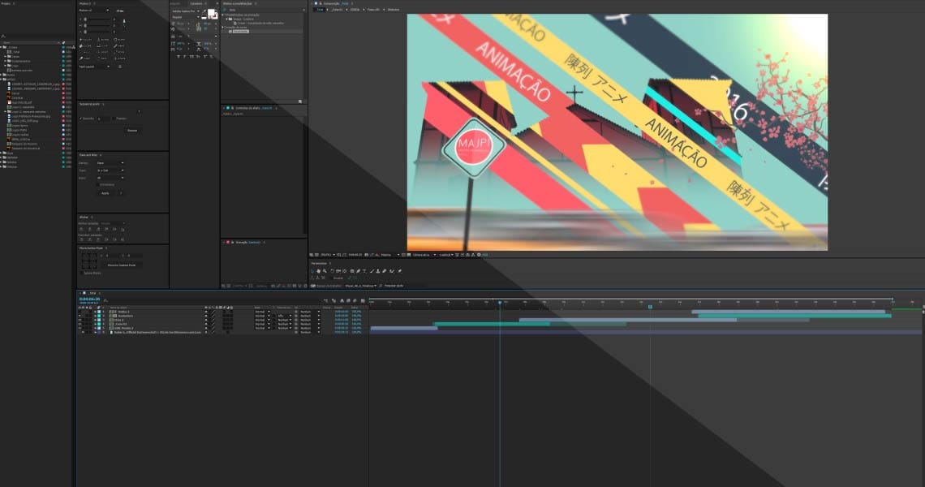Select the Rotation tool
The height and width of the screenshot is (487, 925).
point(332,270)
